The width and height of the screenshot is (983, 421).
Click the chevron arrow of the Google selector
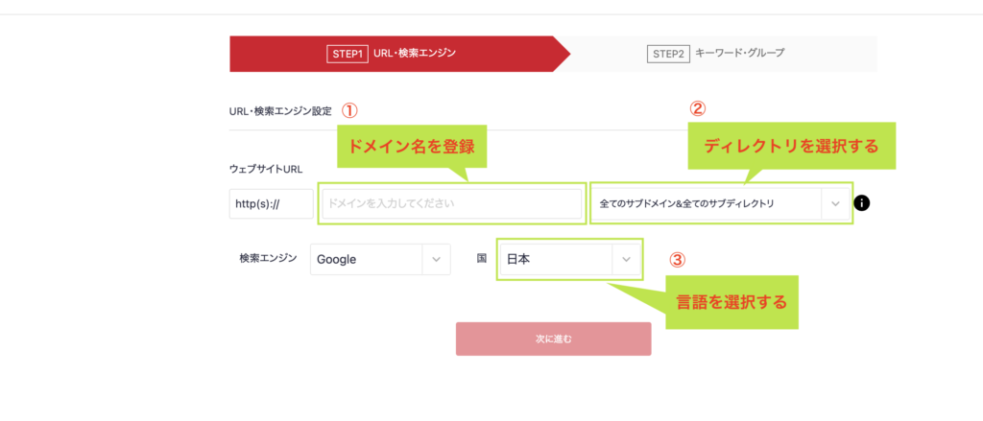(x=436, y=259)
